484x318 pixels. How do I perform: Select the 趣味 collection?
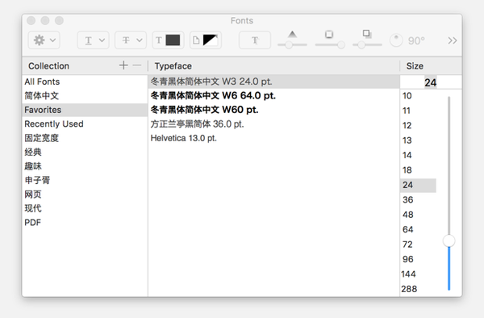point(85,166)
